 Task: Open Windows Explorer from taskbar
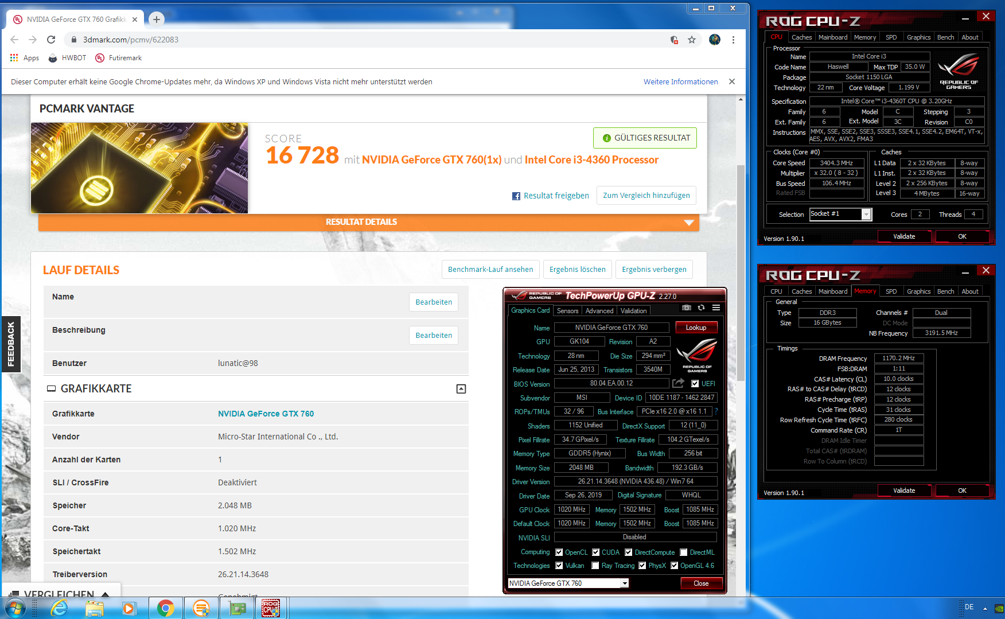(x=95, y=608)
